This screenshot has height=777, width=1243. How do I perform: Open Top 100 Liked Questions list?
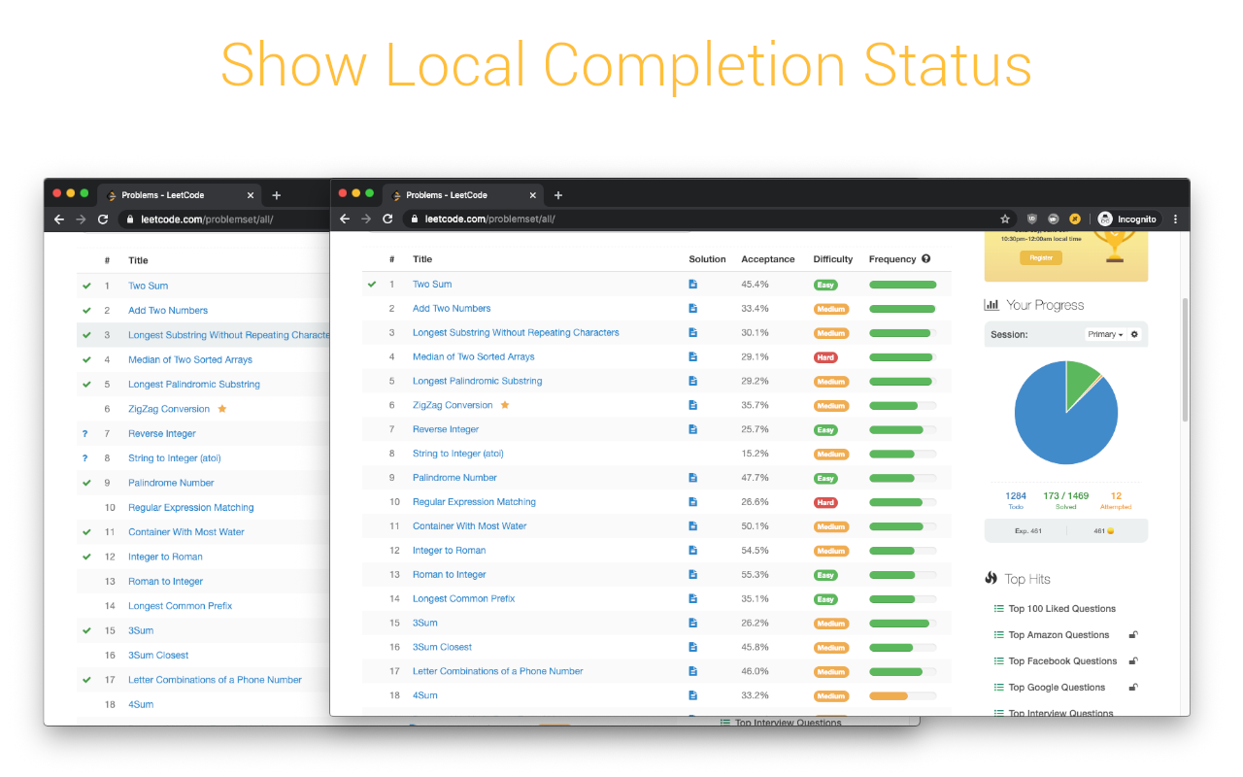(x=1062, y=609)
